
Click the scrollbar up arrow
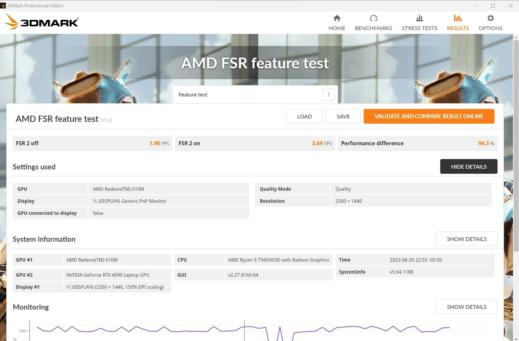[516, 37]
